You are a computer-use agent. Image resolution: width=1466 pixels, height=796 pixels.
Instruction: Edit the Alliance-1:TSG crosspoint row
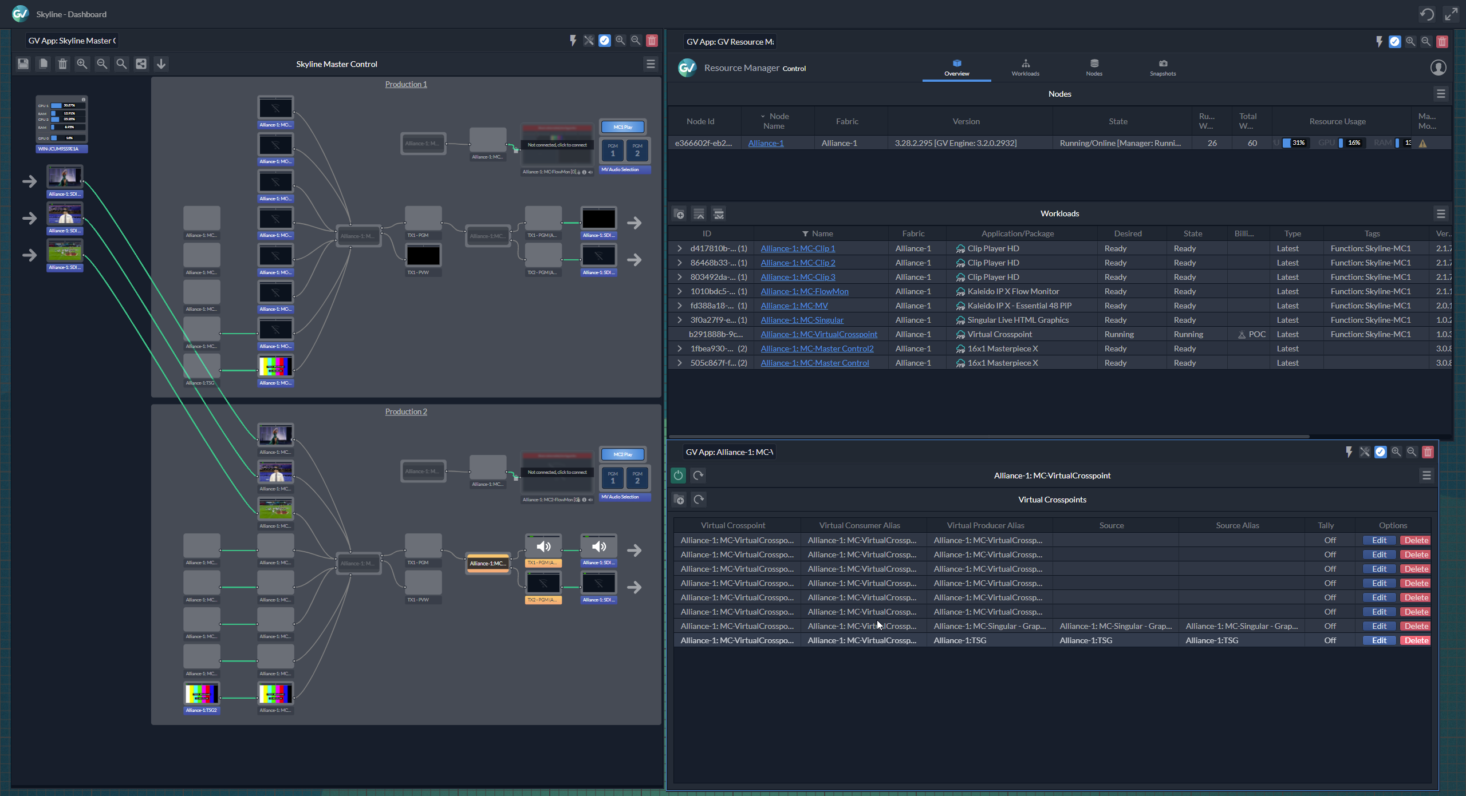pos(1379,640)
